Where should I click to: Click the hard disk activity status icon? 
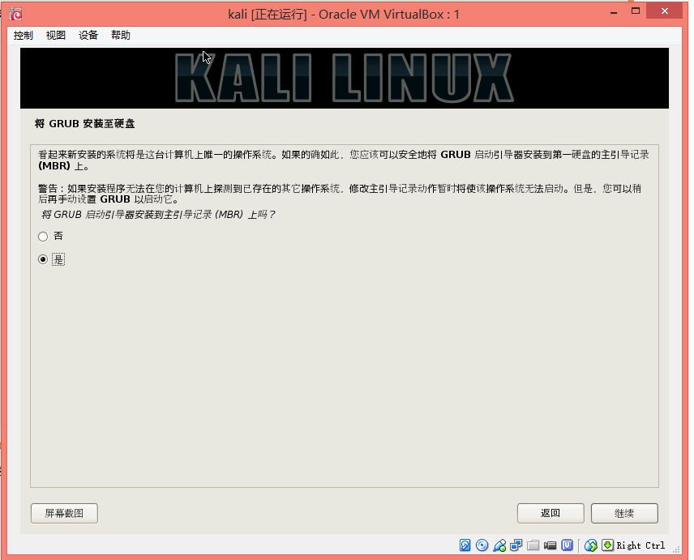[x=465, y=545]
